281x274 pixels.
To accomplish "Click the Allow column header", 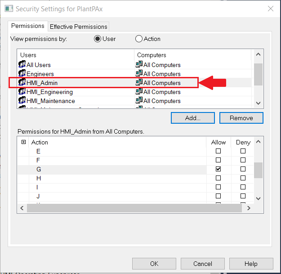I will [219, 142].
